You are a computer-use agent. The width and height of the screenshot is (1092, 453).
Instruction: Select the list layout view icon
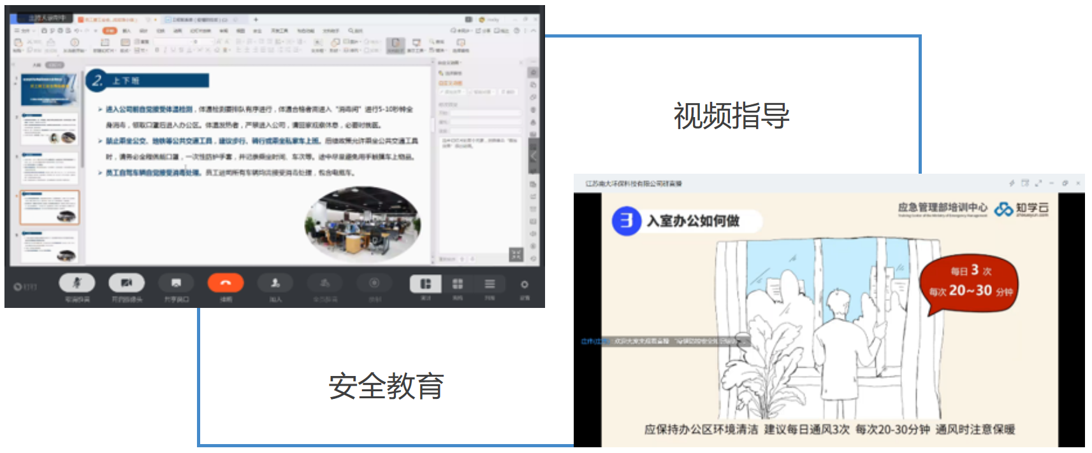point(490,284)
